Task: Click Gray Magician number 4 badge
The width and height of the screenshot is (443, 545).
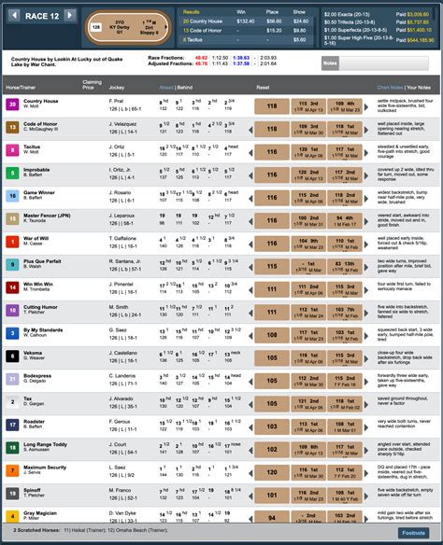Action: [x=12, y=516]
